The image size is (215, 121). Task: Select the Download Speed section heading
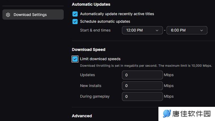pyautogui.click(x=89, y=50)
